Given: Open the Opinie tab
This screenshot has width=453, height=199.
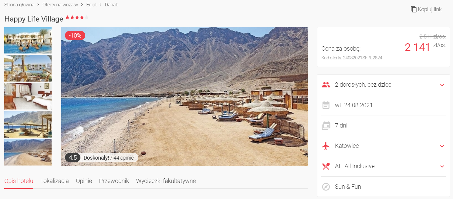Looking at the screenshot, I should [x=84, y=181].
